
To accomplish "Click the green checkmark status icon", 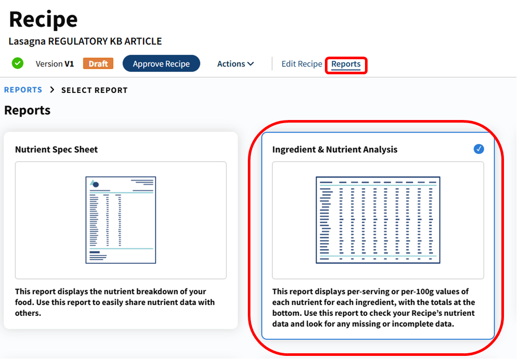I will coord(18,63).
